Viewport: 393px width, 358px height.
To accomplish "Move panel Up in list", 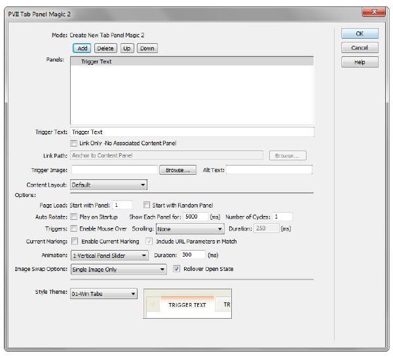I will point(127,48).
